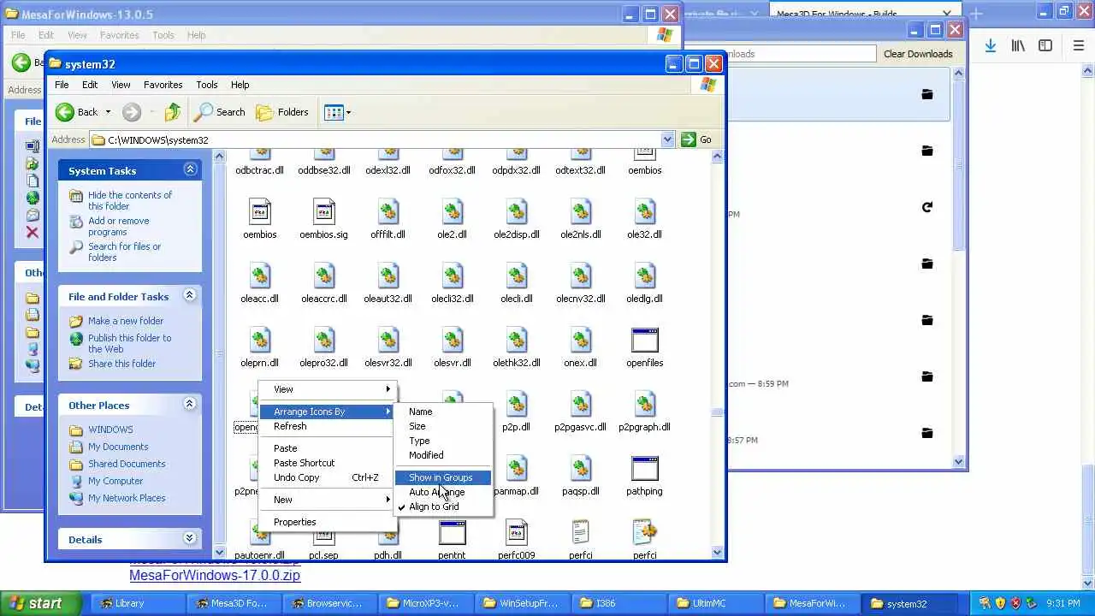Open the Library taskbar item
Viewport: 1095px width, 616px height.
pos(137,603)
